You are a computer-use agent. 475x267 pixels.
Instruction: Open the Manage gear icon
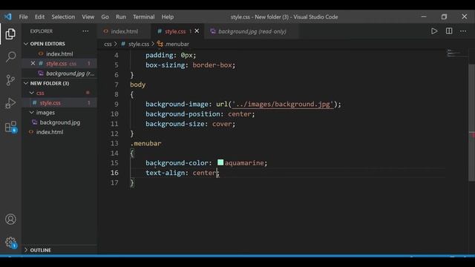10,243
